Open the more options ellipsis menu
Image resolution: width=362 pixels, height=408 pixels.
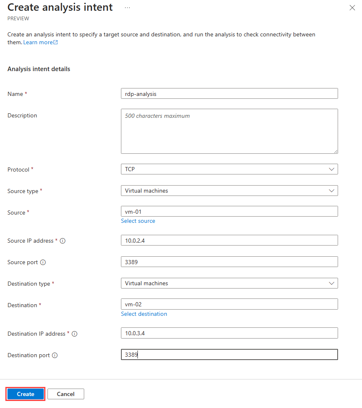127,8
